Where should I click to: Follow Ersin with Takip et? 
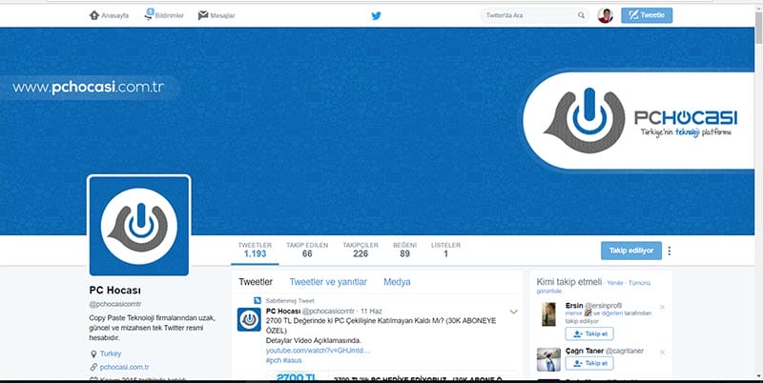pyautogui.click(x=588, y=334)
